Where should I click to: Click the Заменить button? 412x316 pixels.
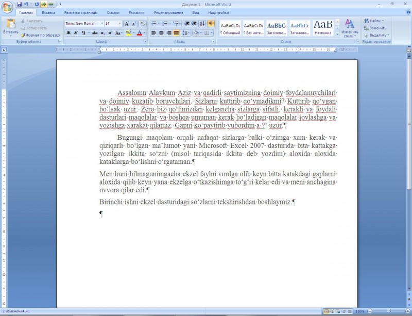(375, 28)
